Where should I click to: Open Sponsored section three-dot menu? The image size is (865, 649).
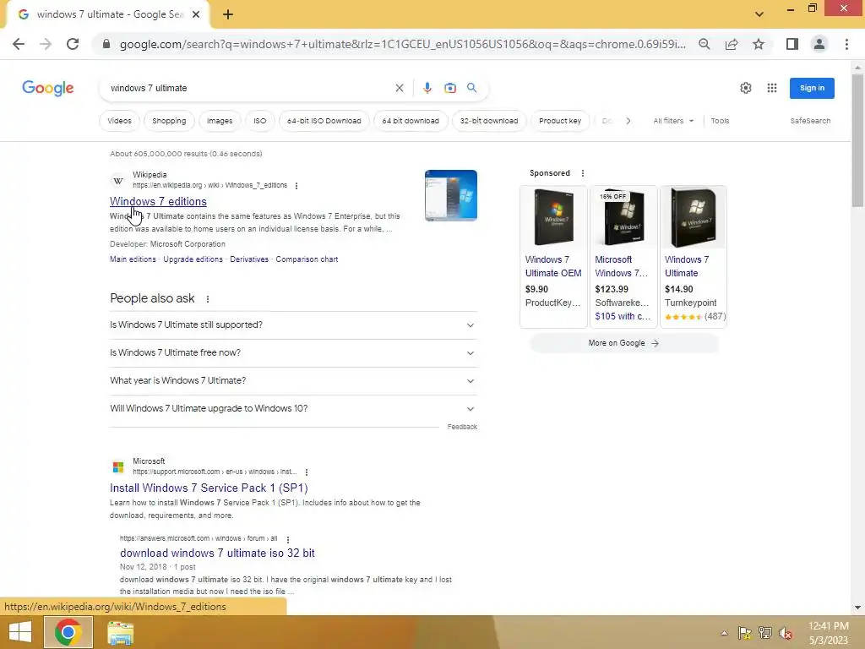[x=583, y=173]
